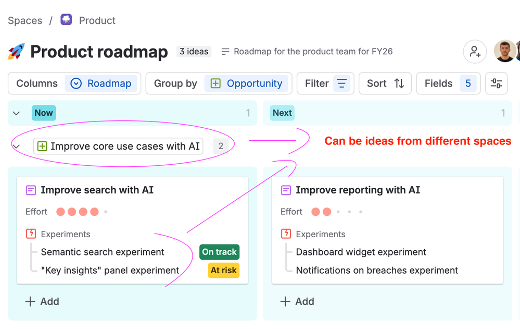Collapse the Improve core use cases group
520x329 pixels.
[x=16, y=146]
